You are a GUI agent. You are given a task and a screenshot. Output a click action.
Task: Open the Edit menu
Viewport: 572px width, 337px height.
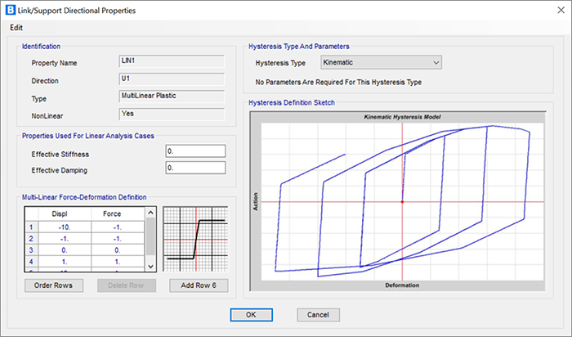16,27
